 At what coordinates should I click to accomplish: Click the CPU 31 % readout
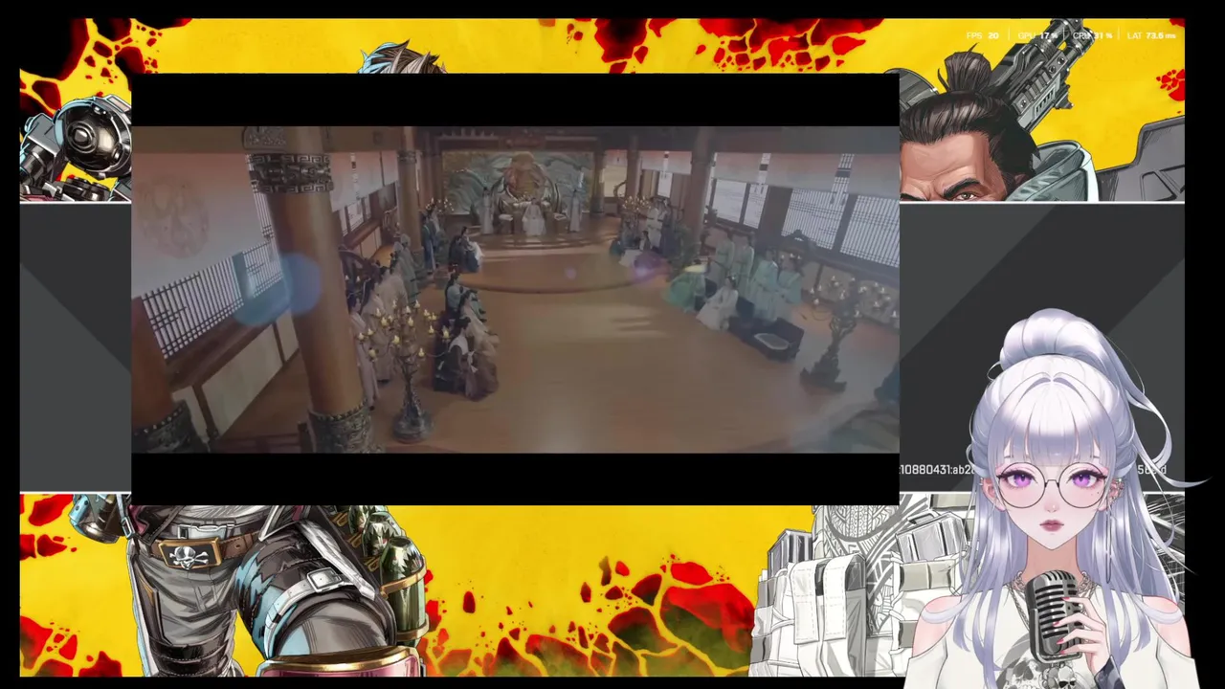(x=1092, y=35)
